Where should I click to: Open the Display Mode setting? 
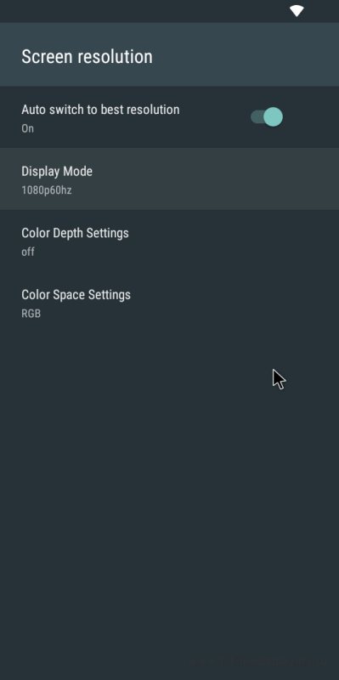[x=170, y=178]
